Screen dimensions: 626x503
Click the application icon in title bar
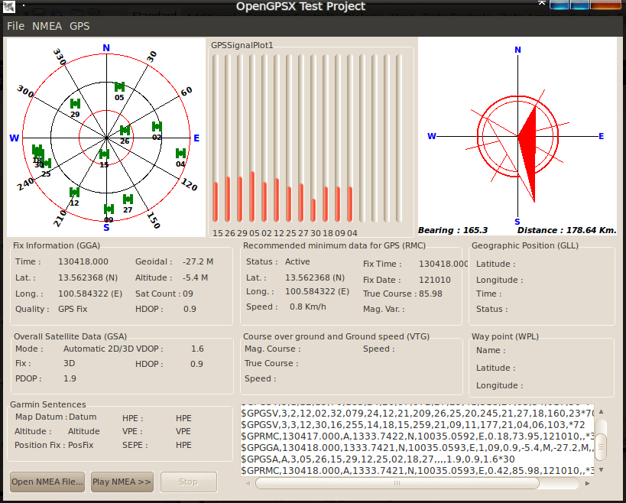click(x=8, y=6)
